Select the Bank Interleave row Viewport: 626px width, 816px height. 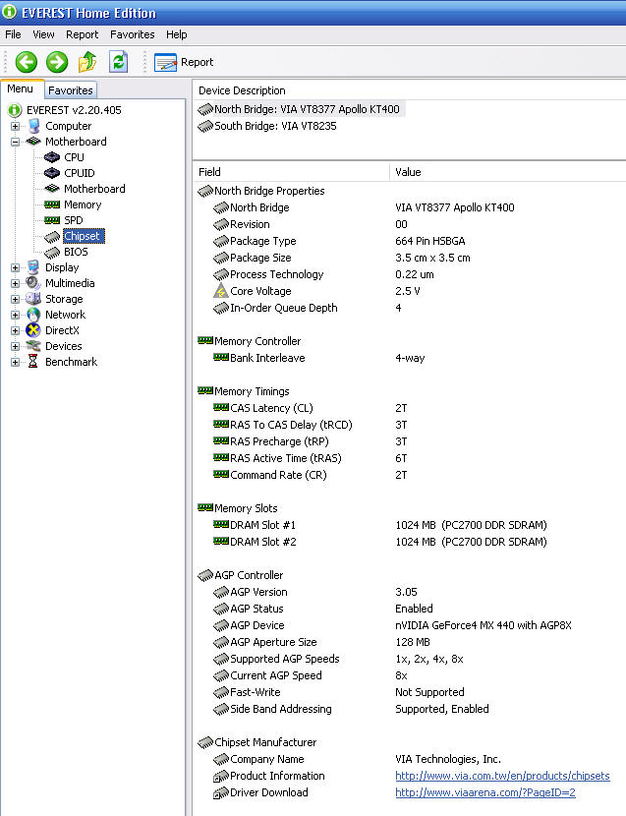(x=409, y=358)
